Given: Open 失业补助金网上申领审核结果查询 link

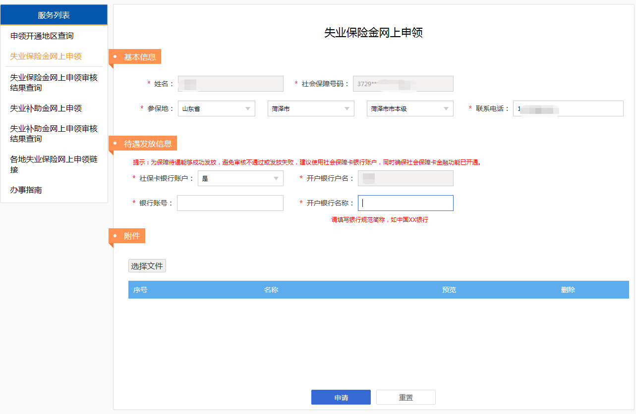Looking at the screenshot, I should click(54, 134).
